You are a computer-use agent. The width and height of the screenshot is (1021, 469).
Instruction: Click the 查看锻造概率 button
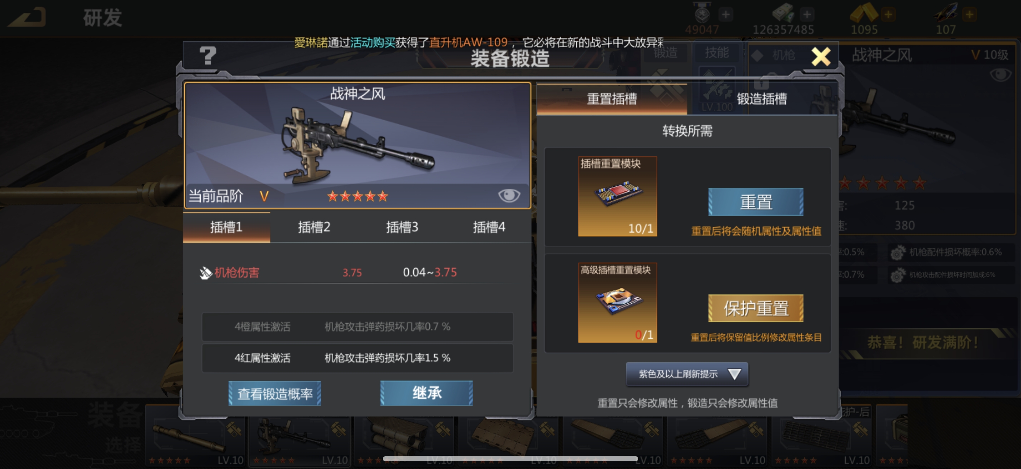point(275,394)
